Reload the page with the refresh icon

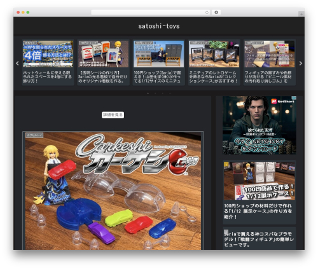(x=207, y=12)
